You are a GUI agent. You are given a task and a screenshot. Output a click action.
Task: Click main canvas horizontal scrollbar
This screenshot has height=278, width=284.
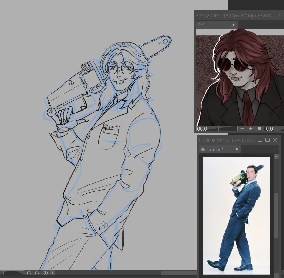pyautogui.click(x=179, y=273)
